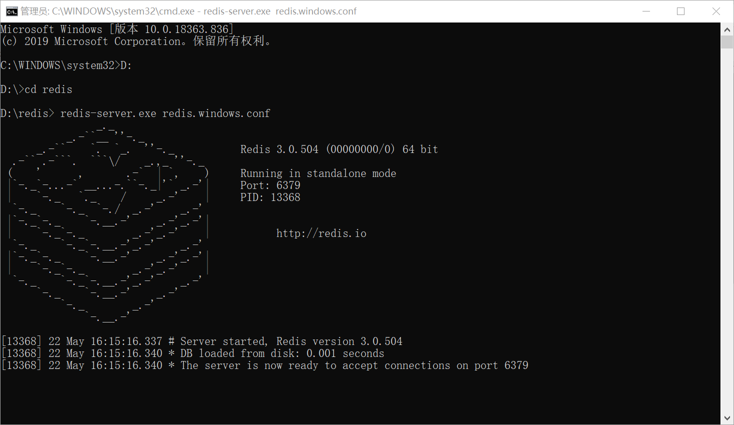This screenshot has width=734, height=425.
Task: Click the 'Port: 6379' line
Action: click(x=270, y=185)
